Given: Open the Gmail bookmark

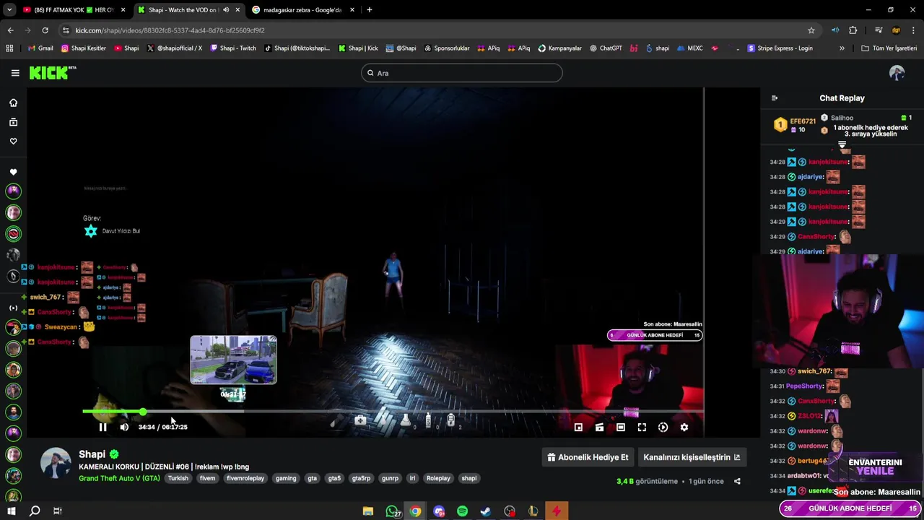Looking at the screenshot, I should (40, 48).
